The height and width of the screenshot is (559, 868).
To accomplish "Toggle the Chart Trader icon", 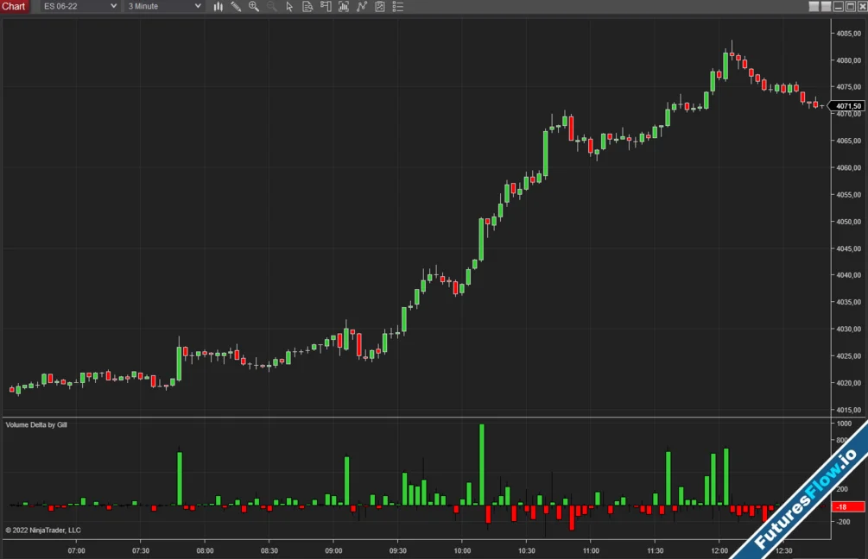I will point(326,6).
